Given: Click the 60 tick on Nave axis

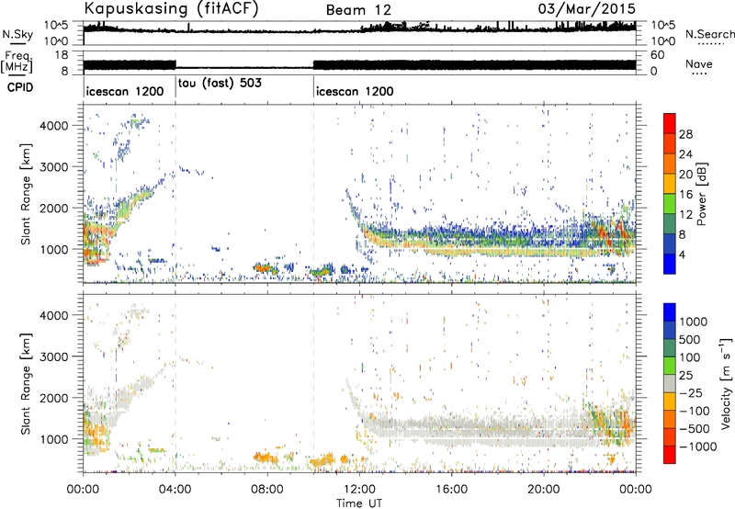Looking at the screenshot, I should (x=658, y=55).
